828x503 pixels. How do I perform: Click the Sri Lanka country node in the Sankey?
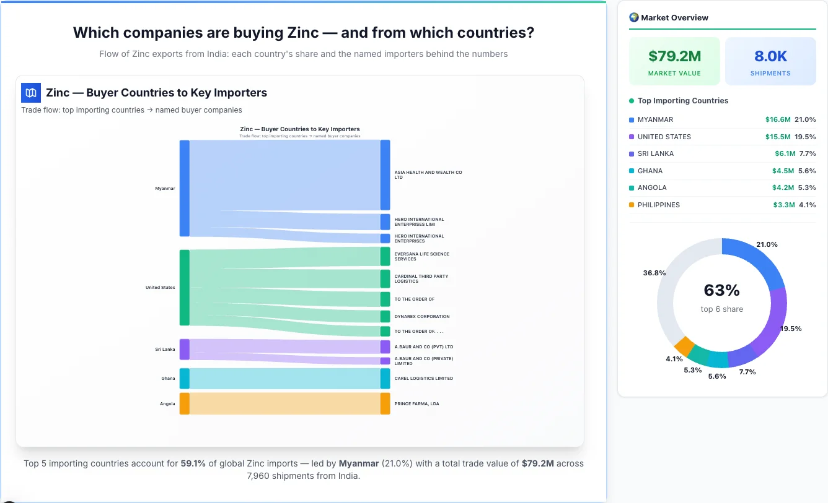tap(183, 349)
